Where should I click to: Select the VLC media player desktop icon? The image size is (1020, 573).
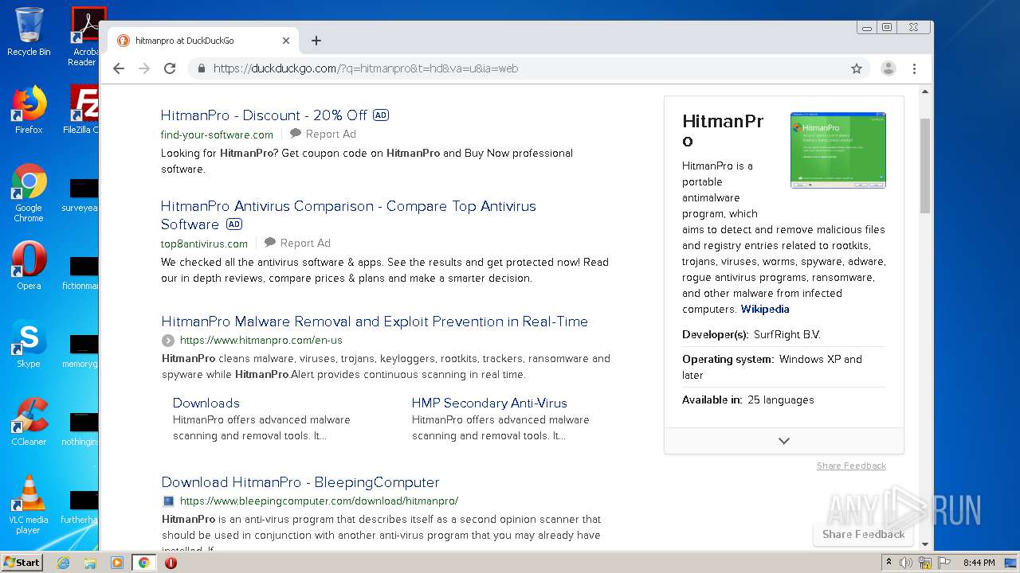point(29,505)
